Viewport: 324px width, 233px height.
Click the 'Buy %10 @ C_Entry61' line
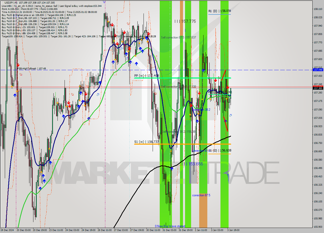[x=35, y=21]
